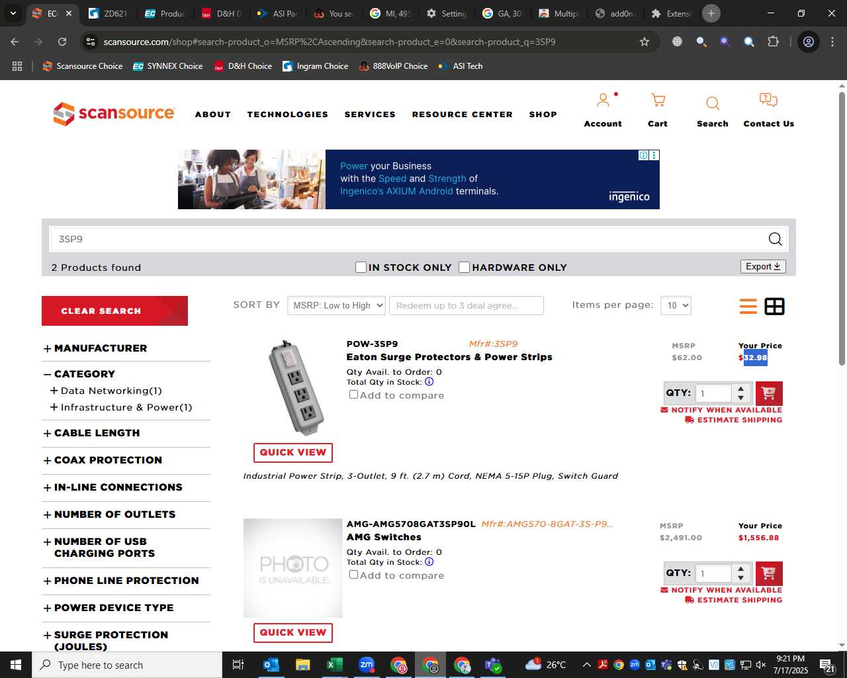Open the Items per page dropdown
The image size is (847, 678).
pyautogui.click(x=676, y=305)
